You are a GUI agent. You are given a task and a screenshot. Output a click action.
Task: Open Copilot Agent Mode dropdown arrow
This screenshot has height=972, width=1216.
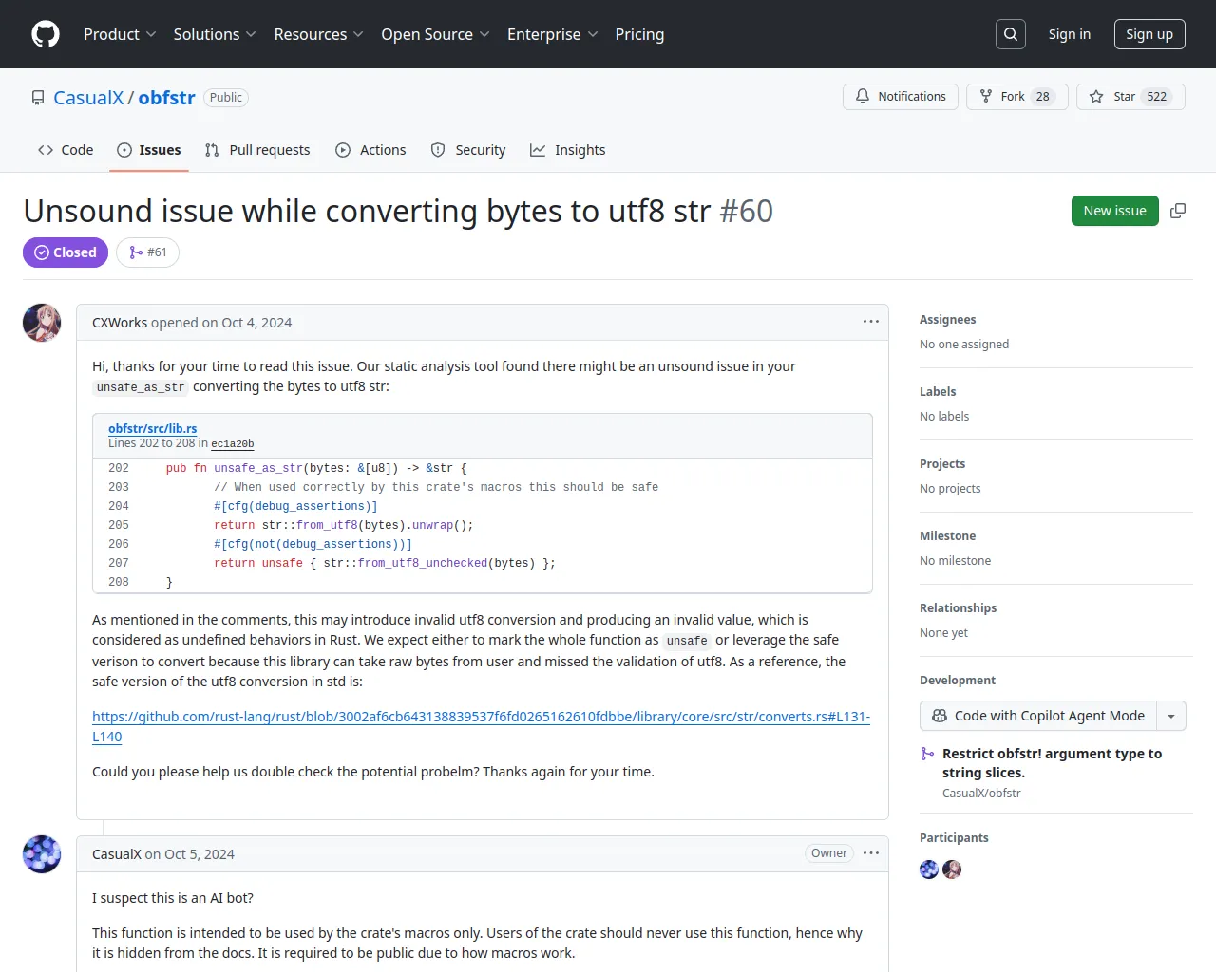[1171, 716]
